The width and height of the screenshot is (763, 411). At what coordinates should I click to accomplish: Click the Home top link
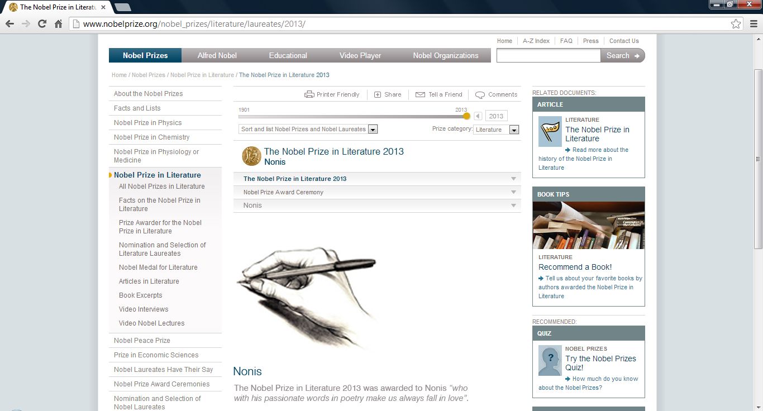(504, 41)
